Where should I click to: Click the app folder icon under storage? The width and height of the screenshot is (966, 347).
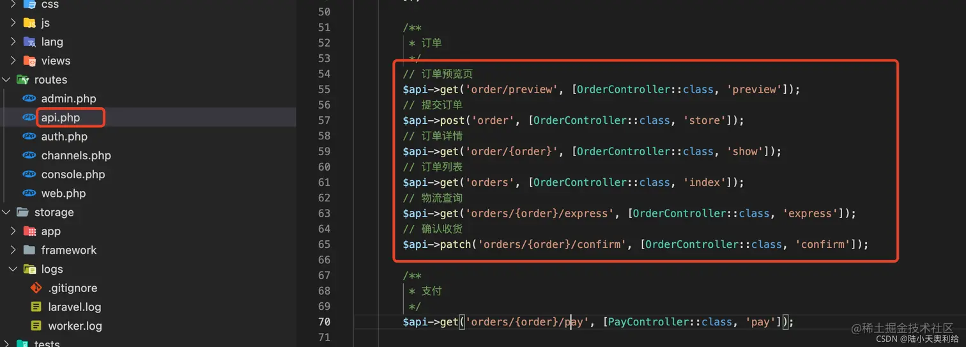[x=29, y=231]
